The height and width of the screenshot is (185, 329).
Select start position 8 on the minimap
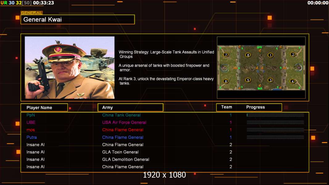click(x=226, y=81)
